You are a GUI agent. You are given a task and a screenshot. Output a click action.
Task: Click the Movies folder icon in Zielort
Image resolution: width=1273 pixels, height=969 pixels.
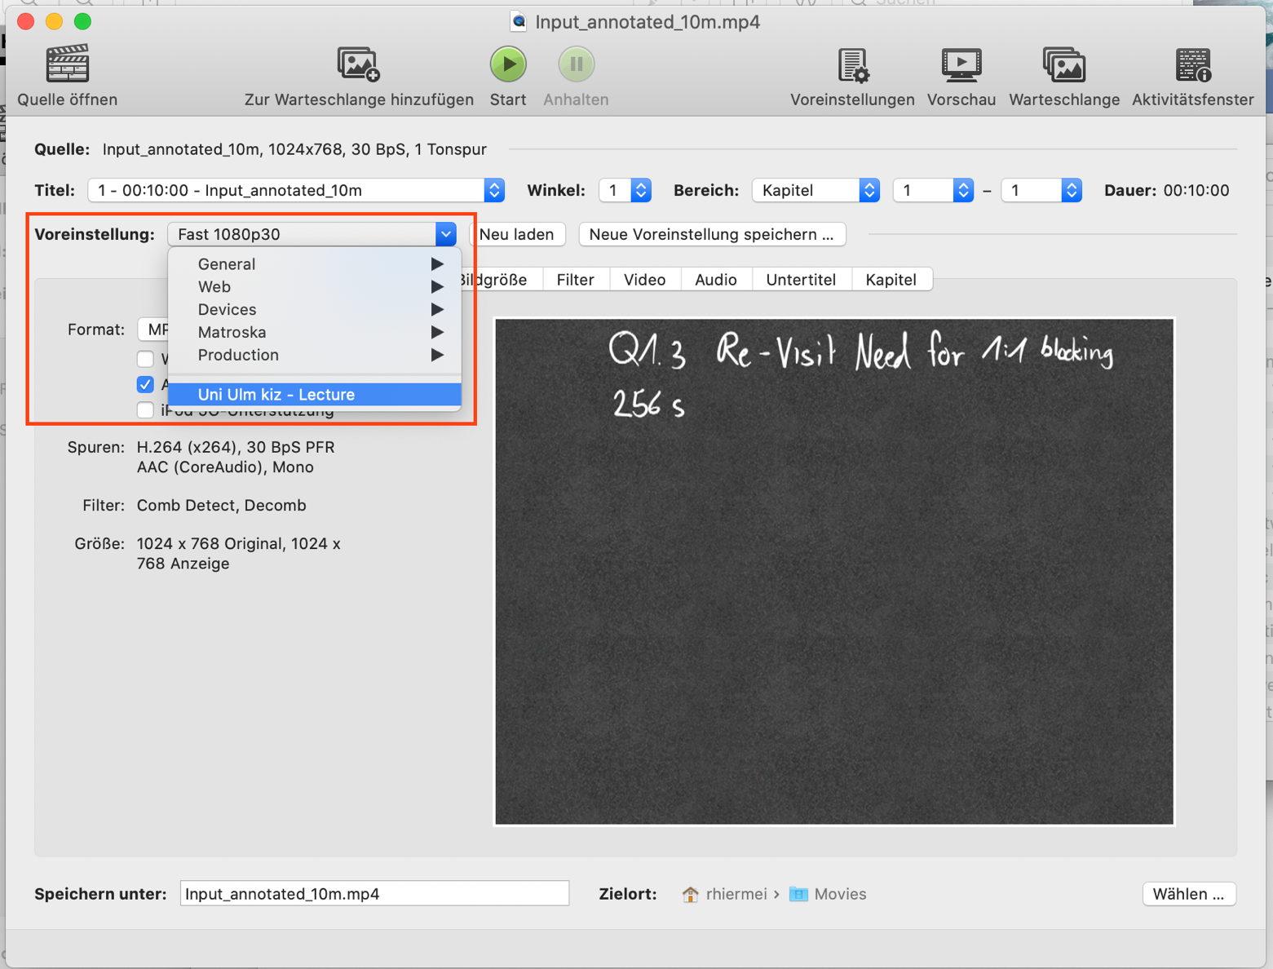click(x=798, y=894)
